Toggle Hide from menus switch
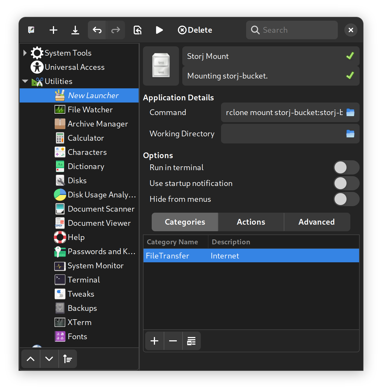This screenshot has width=382, height=391. pos(347,199)
